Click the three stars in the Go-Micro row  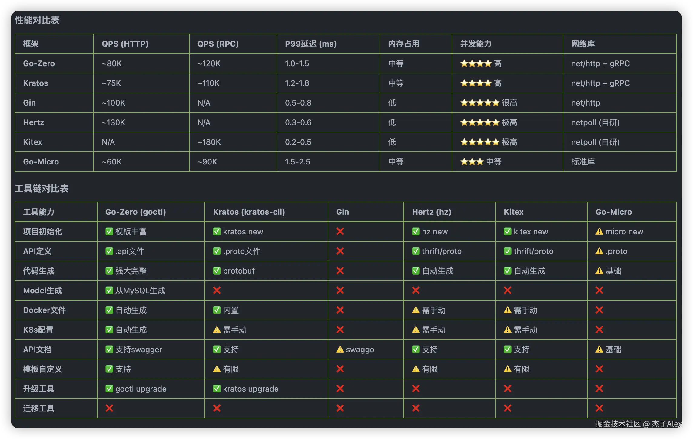472,162
